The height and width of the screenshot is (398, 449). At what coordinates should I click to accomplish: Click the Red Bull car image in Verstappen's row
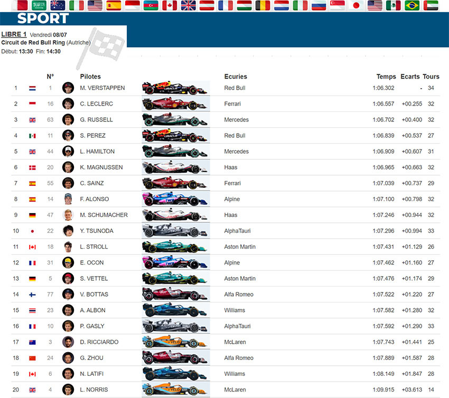[175, 88]
